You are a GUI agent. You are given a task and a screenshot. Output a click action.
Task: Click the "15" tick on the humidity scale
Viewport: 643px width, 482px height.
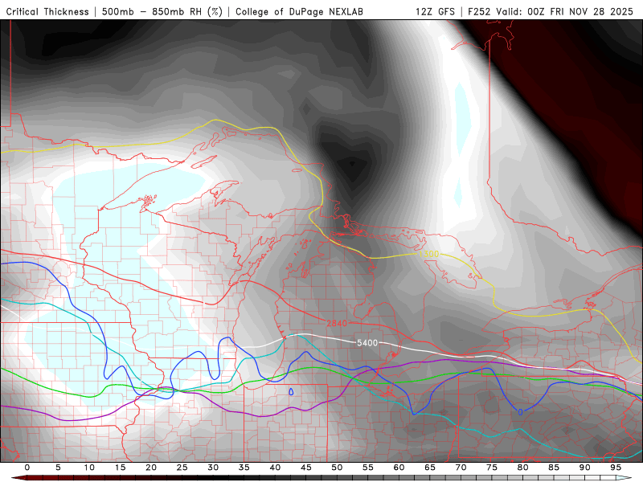120,468
